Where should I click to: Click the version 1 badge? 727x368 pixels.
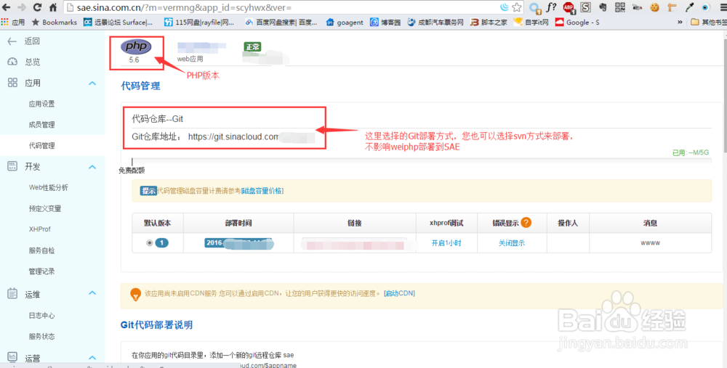click(x=162, y=242)
